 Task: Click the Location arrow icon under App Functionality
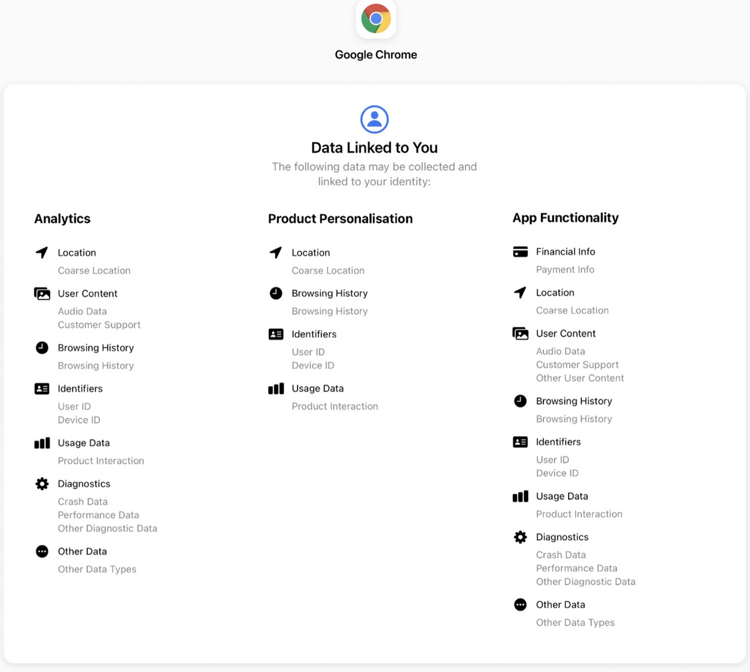[x=520, y=292]
